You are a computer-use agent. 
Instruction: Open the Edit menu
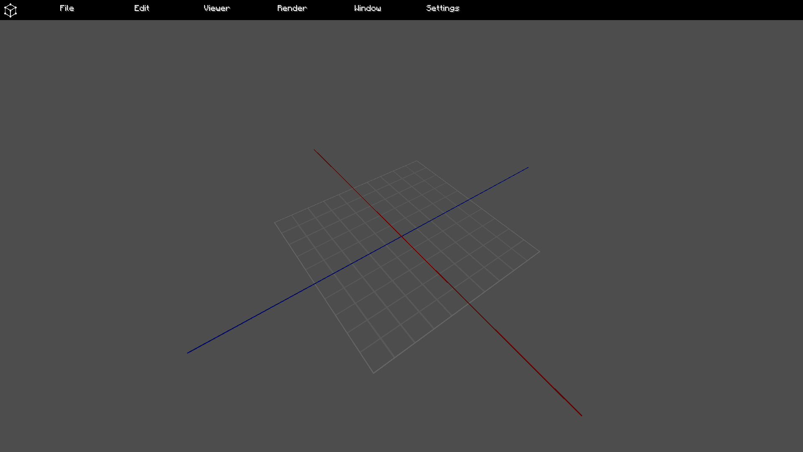[142, 8]
